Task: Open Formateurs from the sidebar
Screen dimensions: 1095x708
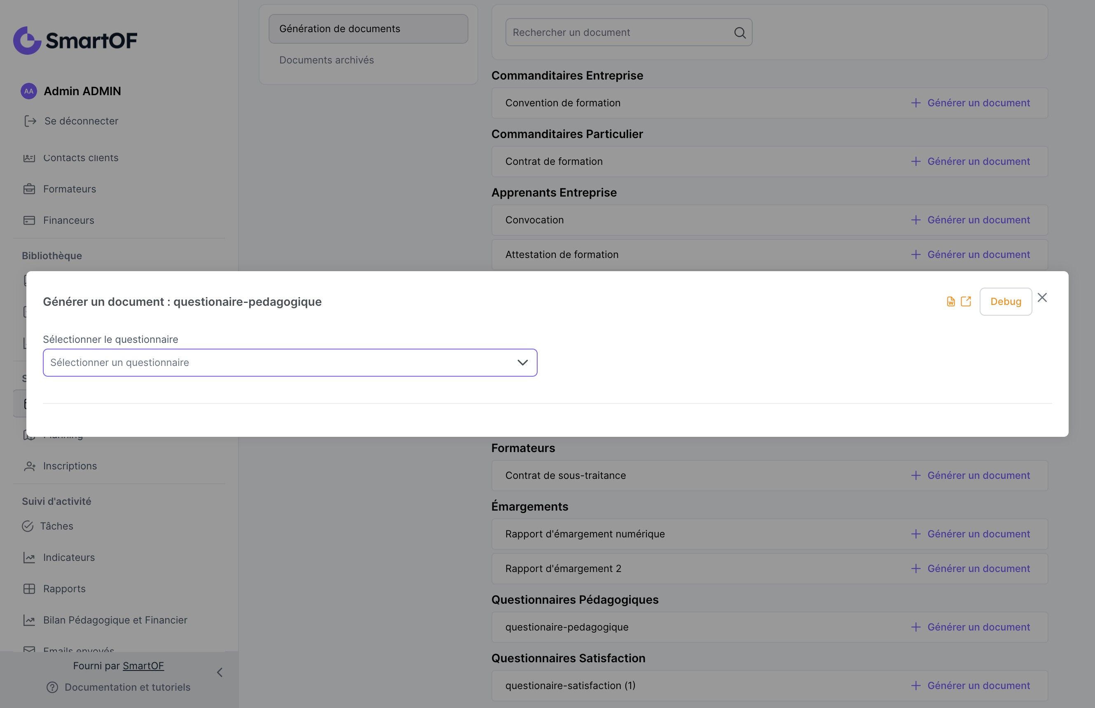Action: tap(69, 189)
